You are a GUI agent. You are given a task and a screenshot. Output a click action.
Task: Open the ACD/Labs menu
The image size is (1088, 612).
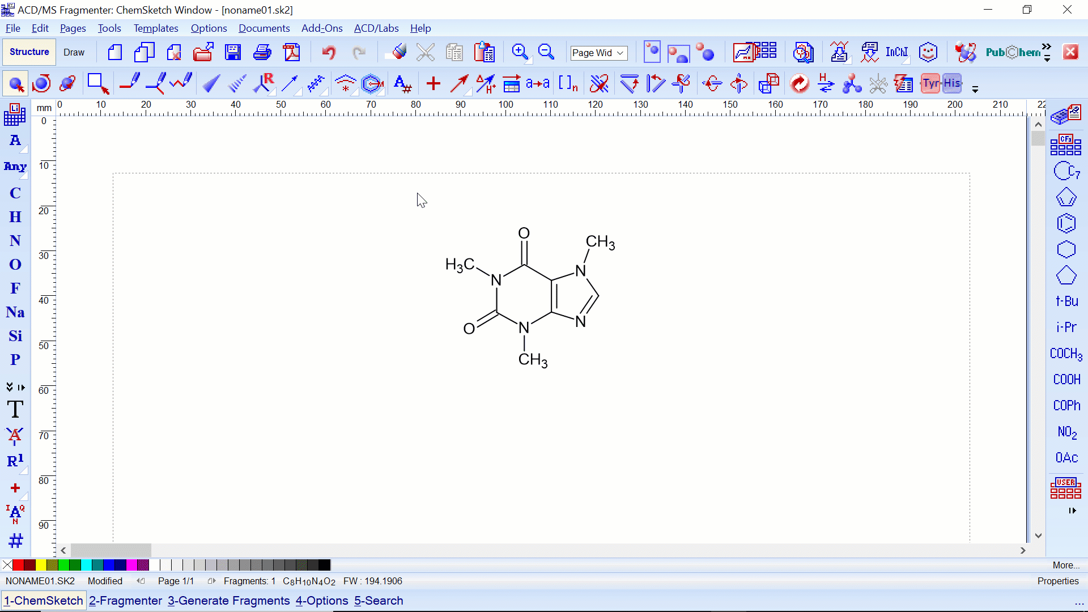(376, 28)
